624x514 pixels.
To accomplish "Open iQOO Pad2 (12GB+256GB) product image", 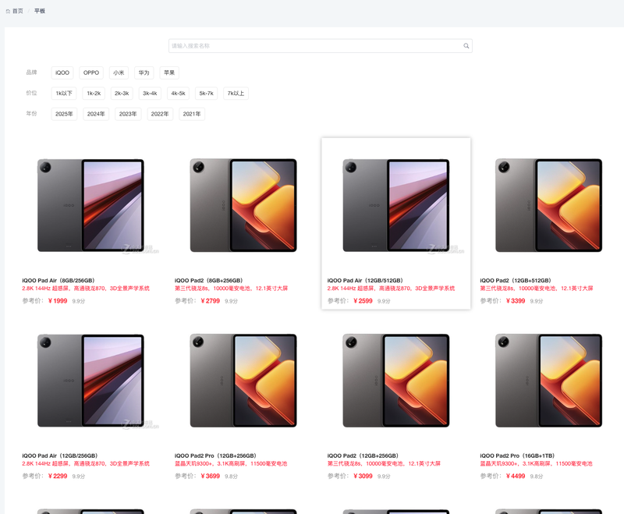I will point(396,381).
